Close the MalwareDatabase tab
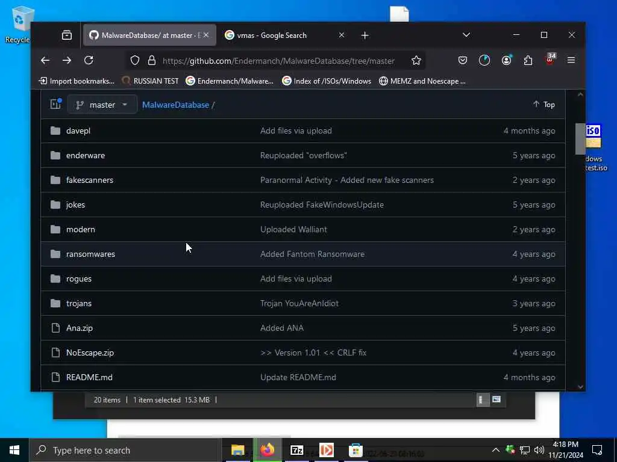Viewport: 617px width, 462px height. 206,35
